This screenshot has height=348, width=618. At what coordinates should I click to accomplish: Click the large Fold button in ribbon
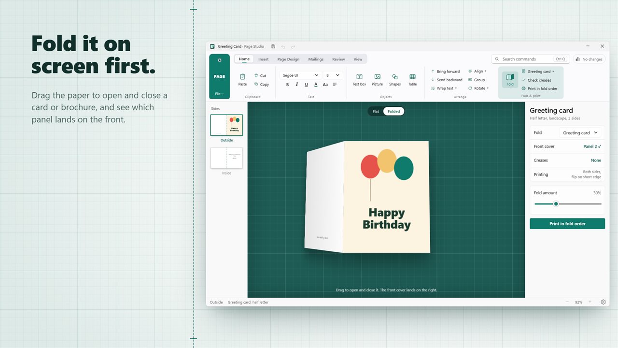point(510,79)
